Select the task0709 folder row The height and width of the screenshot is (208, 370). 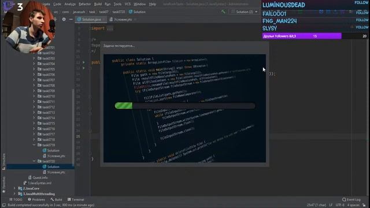pos(40,91)
